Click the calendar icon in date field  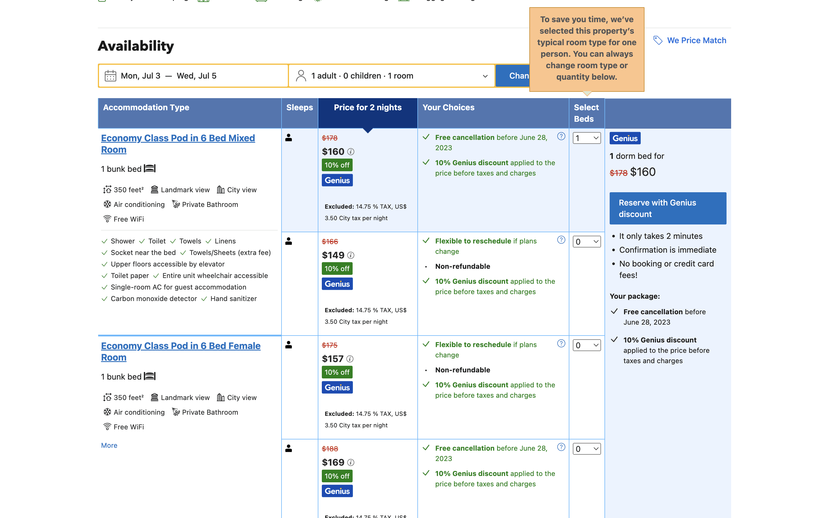[110, 76]
